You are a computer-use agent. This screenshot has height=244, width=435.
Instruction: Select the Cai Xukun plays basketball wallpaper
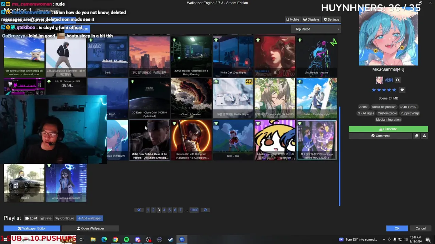click(x=66, y=56)
